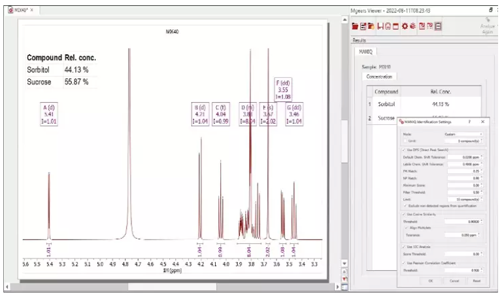
Task: Click Reset button in settings dialog
Action: [x=476, y=281]
